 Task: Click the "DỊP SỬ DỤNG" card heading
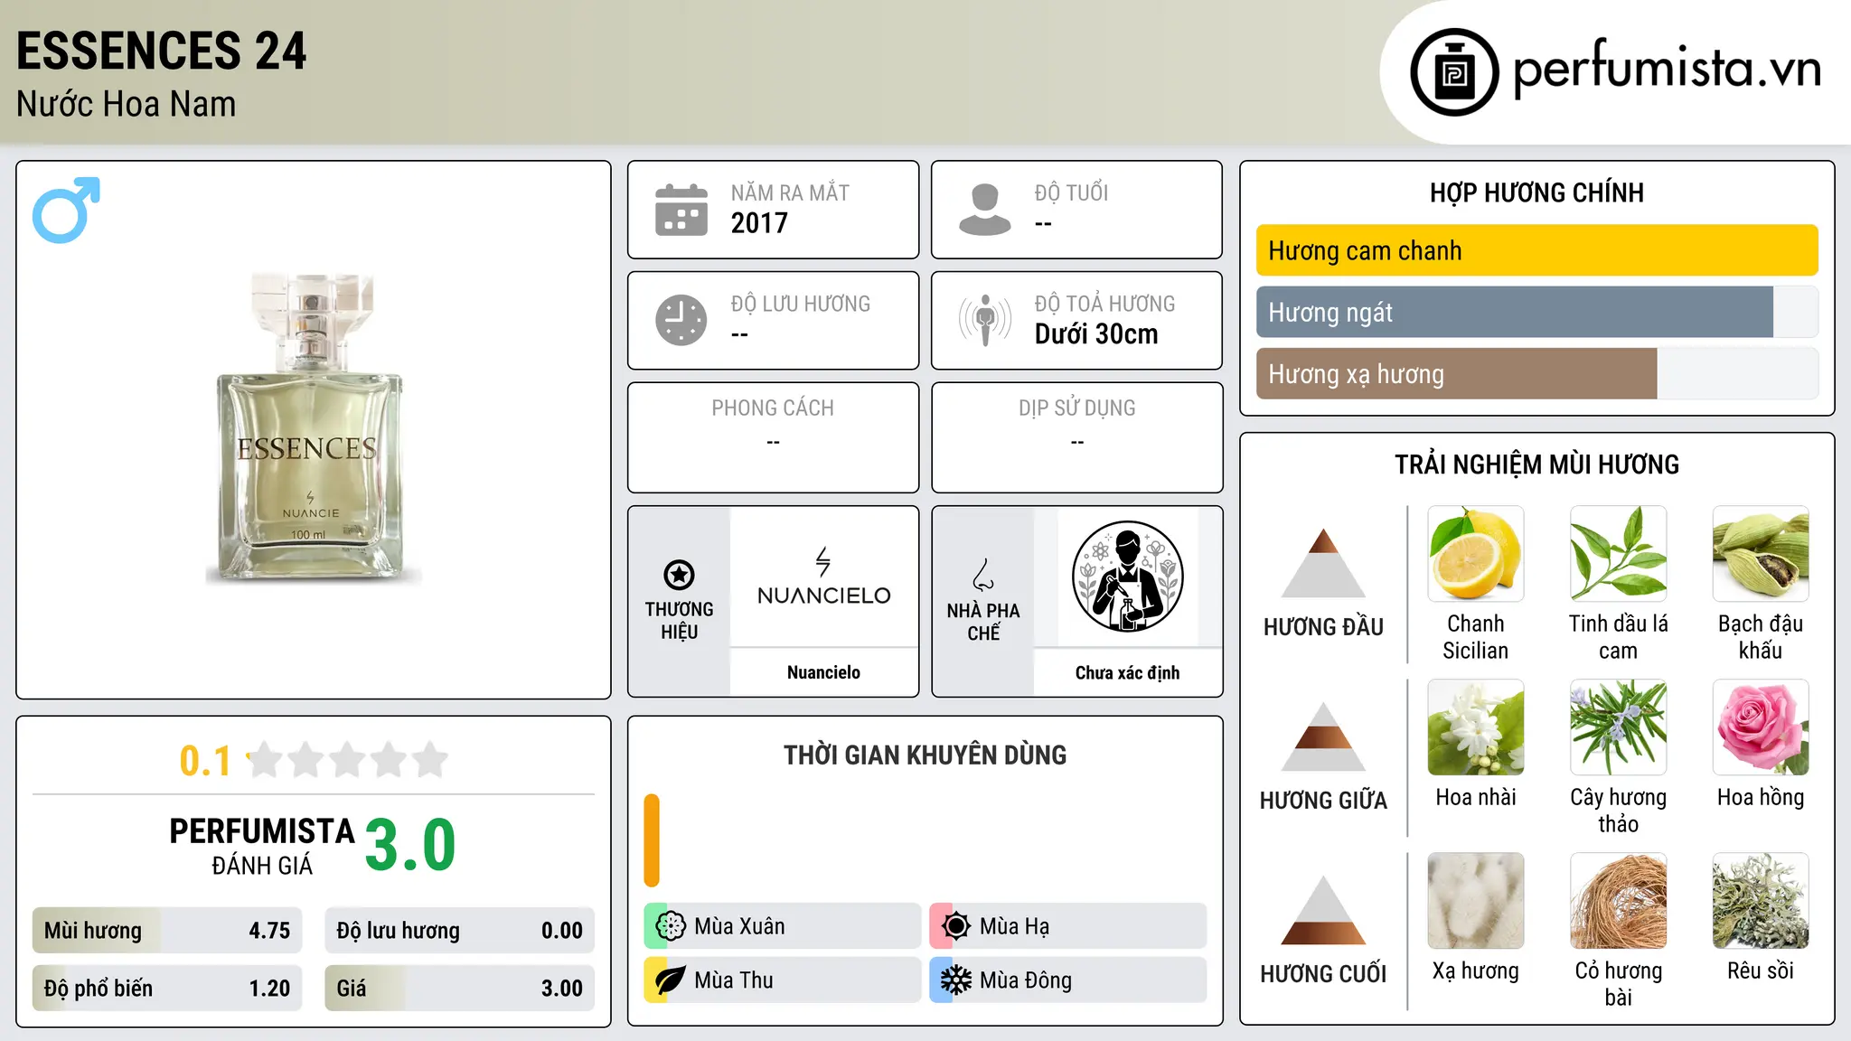pos(1077,408)
